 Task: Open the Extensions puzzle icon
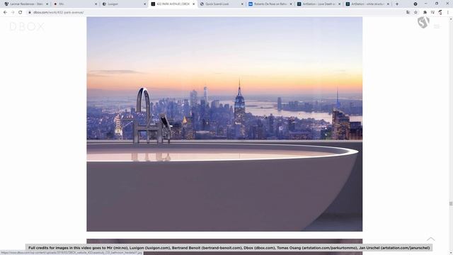point(425,13)
